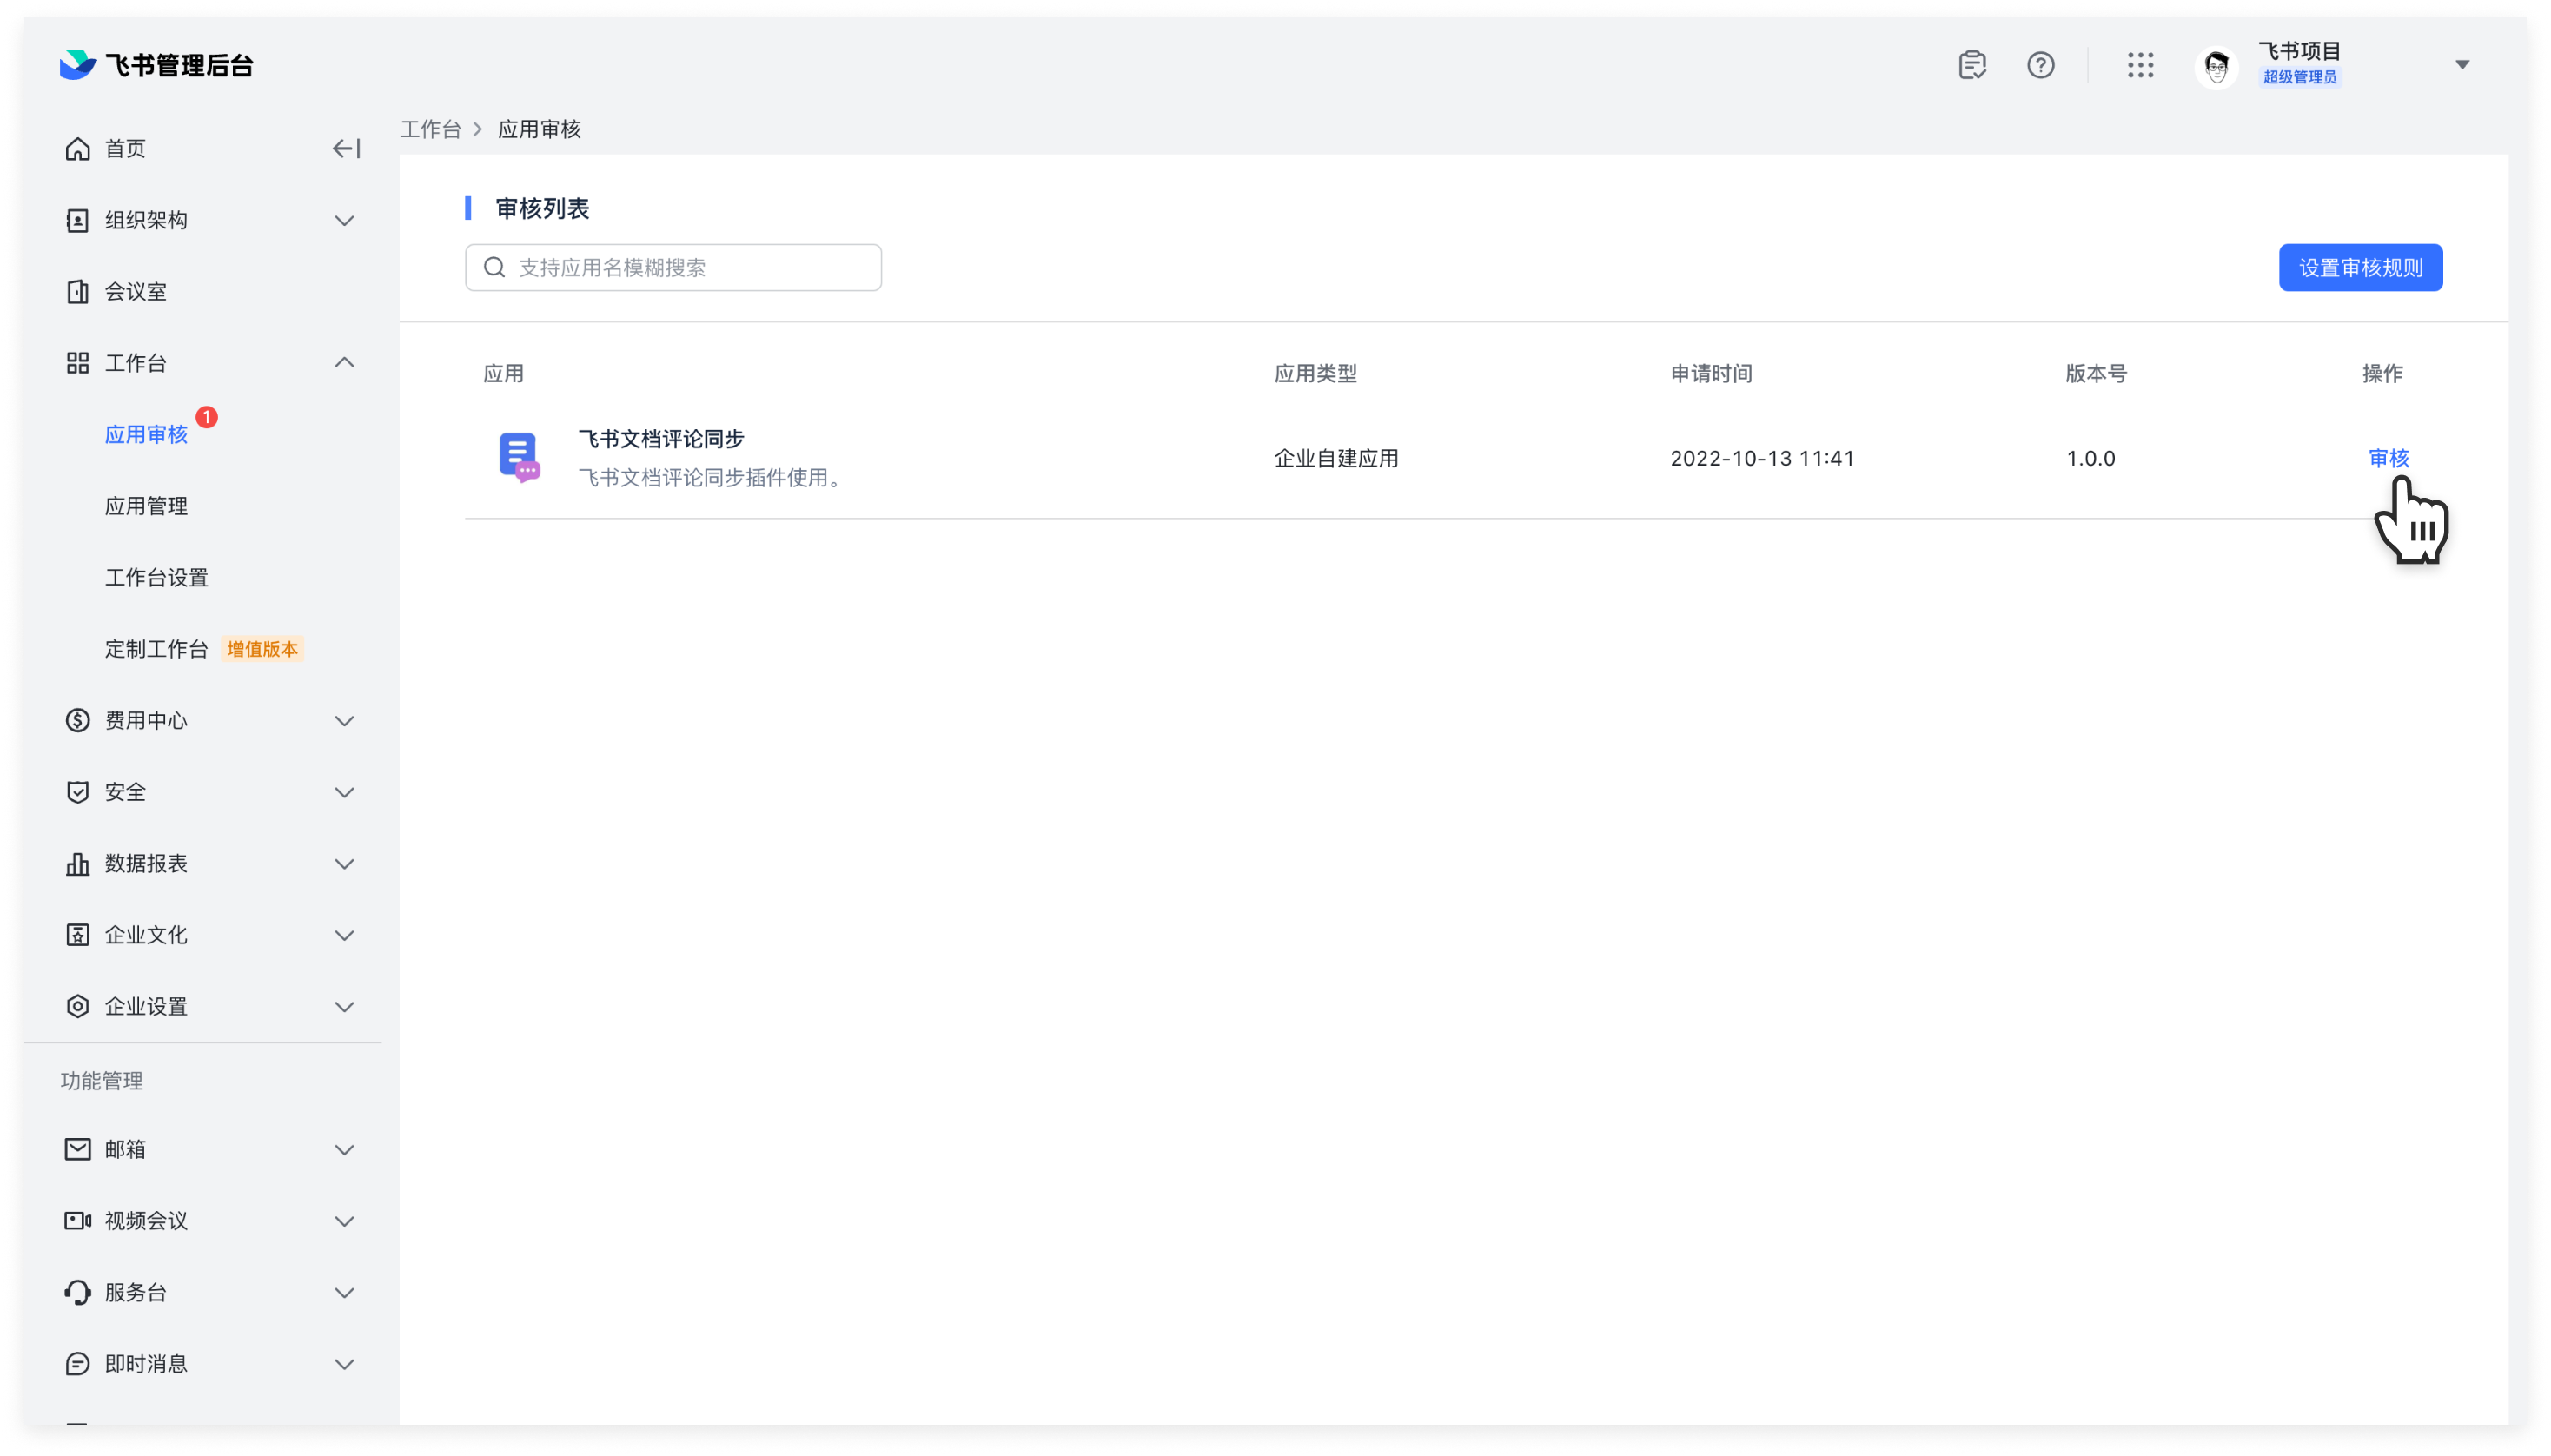Click the 应用类型 column header
Viewport: 2551px width, 1456px height.
[x=1315, y=374]
